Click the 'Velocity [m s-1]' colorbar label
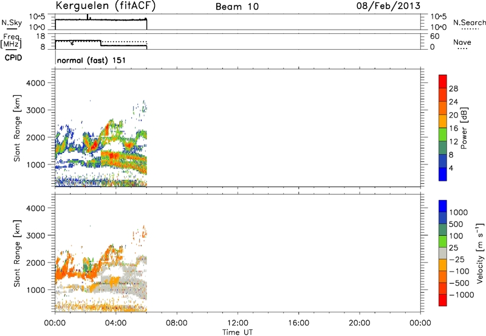The height and width of the screenshot is (336, 486). (x=480, y=253)
